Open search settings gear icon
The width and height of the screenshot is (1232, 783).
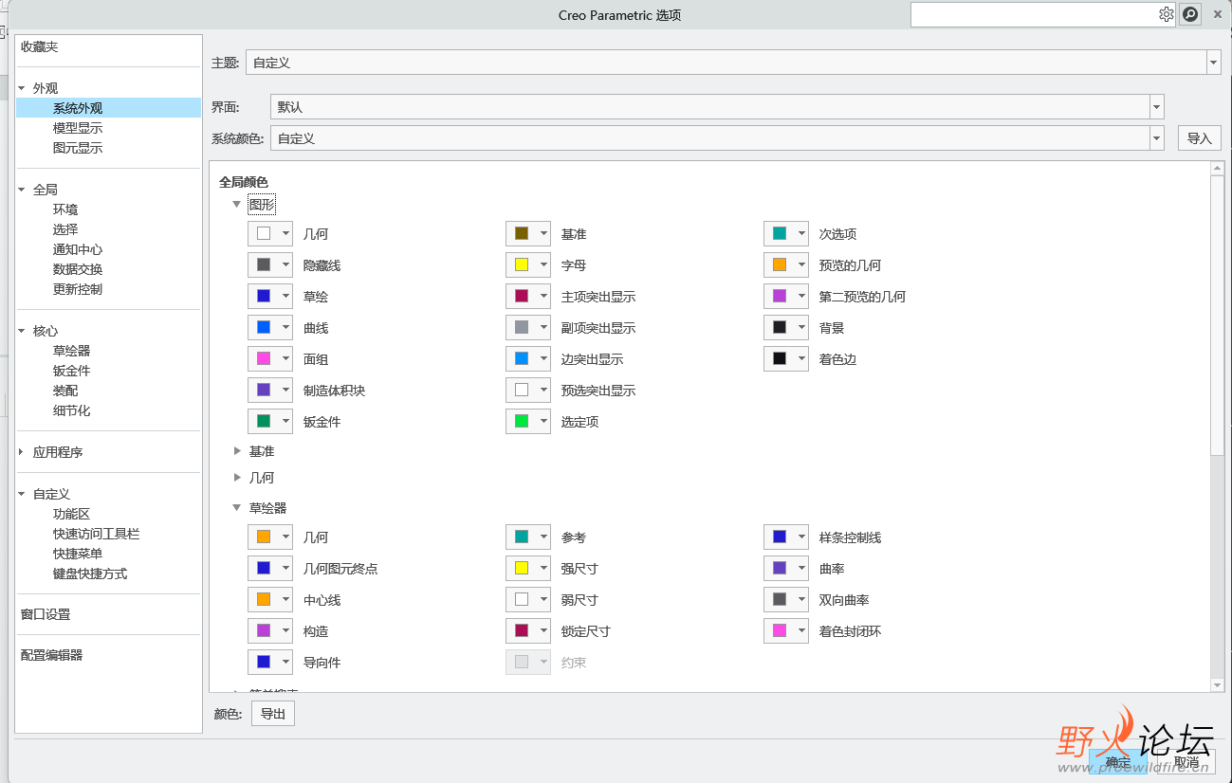[1166, 14]
